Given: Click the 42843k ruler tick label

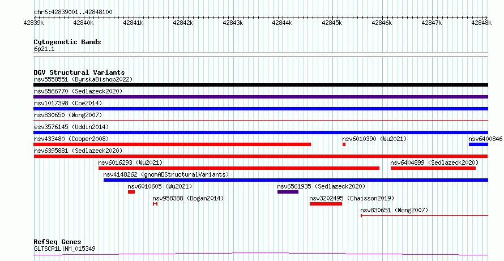Looking at the screenshot, I should (233, 23).
